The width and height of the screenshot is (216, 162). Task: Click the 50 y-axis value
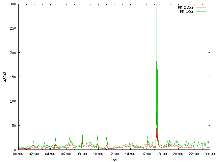click(14, 126)
